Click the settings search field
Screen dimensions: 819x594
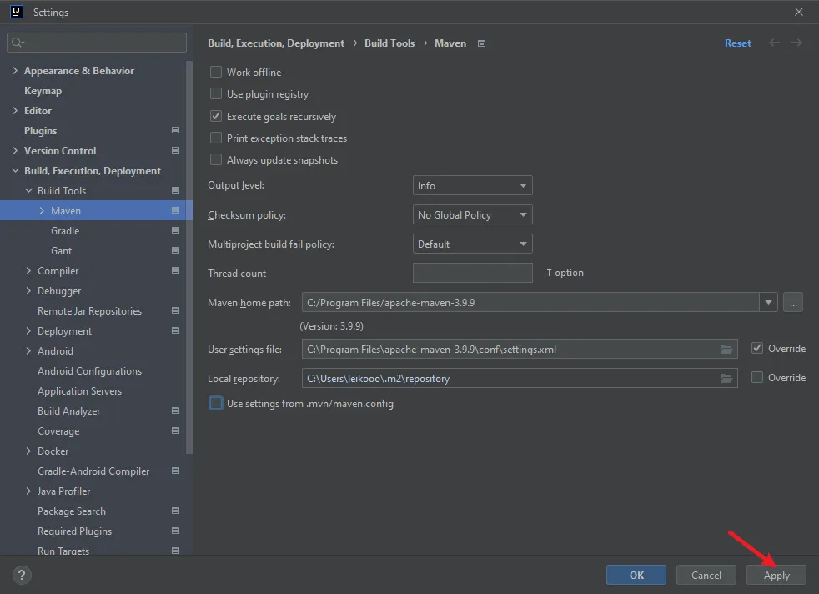97,43
